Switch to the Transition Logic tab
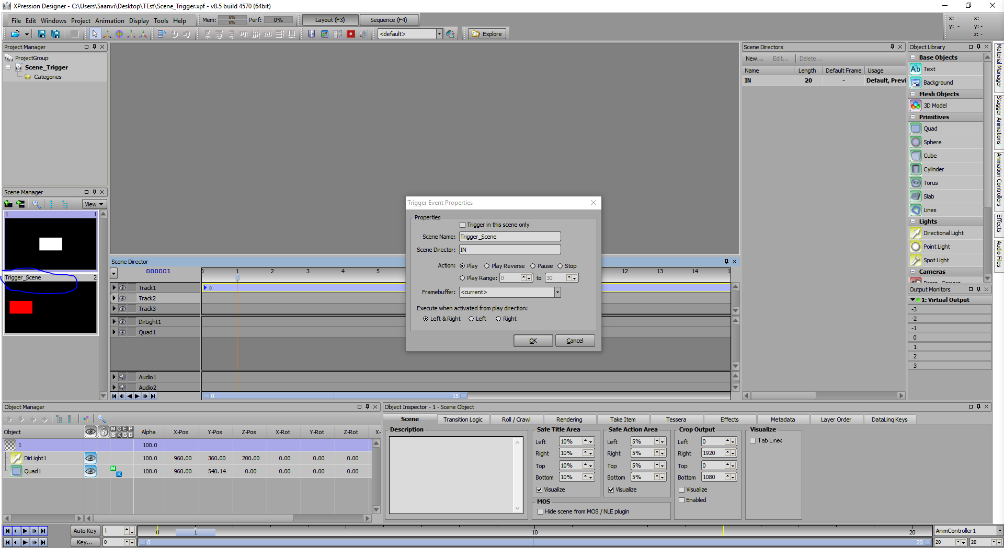Viewport: 1004px width, 548px height. tap(463, 419)
